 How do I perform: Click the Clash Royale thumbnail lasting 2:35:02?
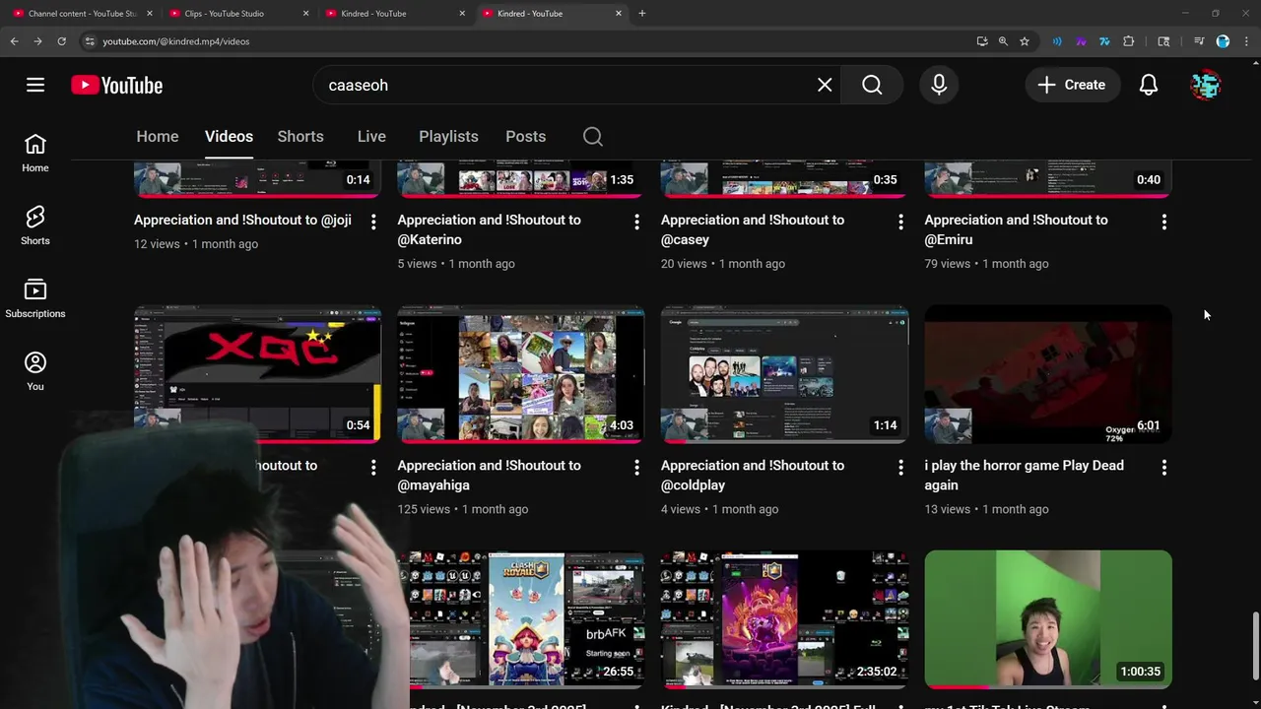(784, 619)
